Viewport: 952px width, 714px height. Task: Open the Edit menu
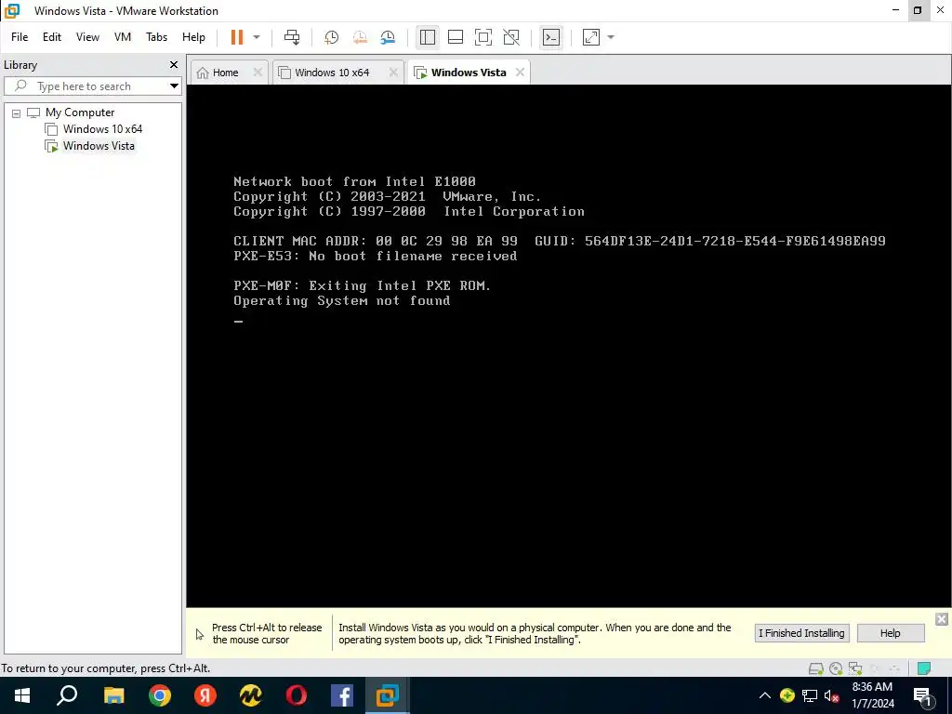(52, 37)
